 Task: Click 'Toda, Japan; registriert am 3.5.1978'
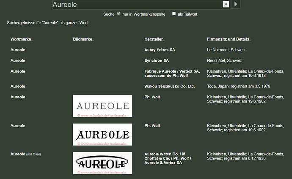pyautogui.click(x=239, y=87)
